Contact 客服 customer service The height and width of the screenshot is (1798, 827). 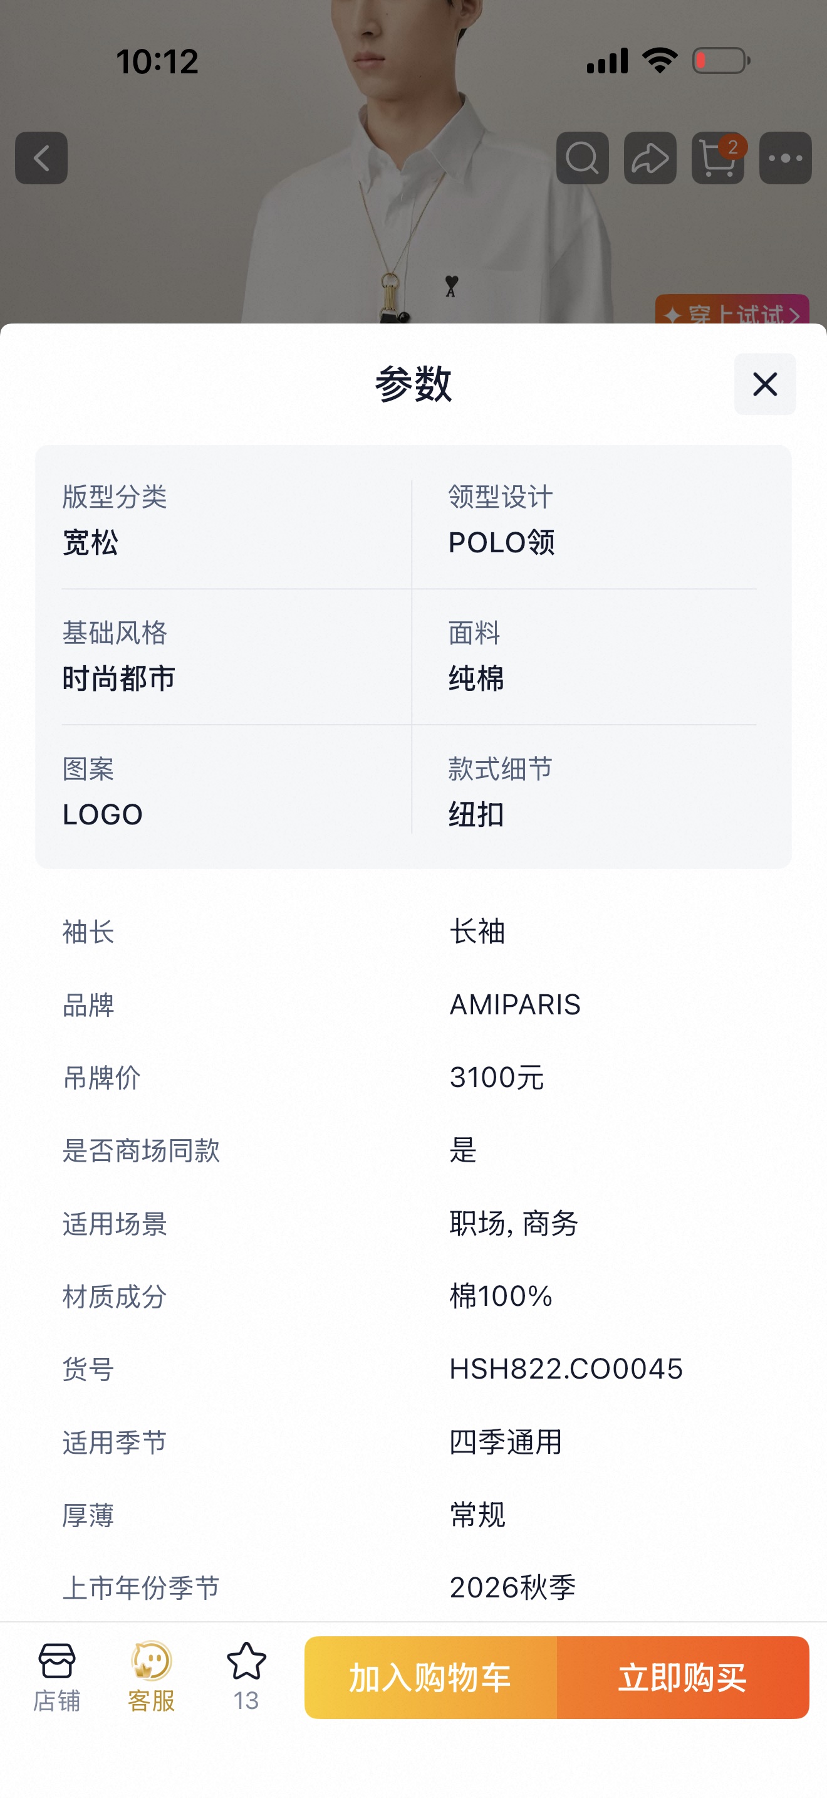[x=152, y=1676]
